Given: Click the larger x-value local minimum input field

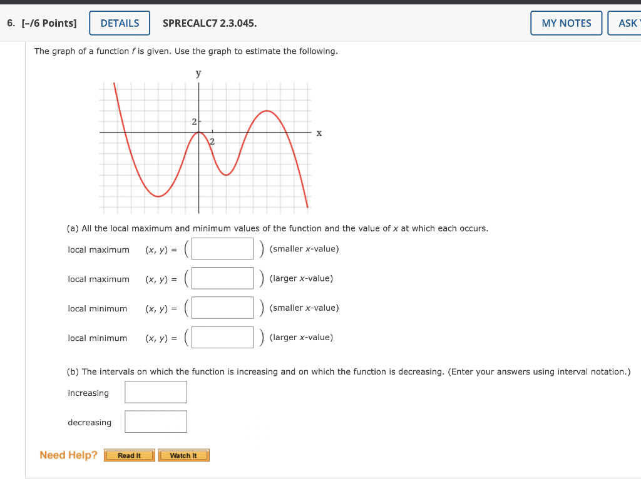Looking at the screenshot, I should [x=222, y=336].
